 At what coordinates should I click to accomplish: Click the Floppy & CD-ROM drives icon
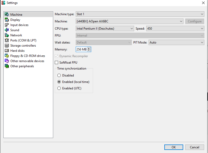click(x=7, y=56)
